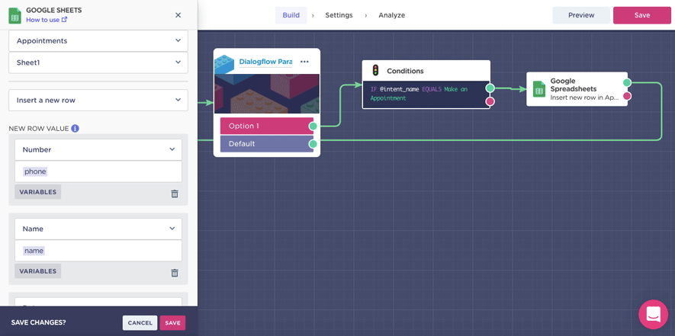
Task: Click the Dialogflow Para block title
Action: point(265,62)
